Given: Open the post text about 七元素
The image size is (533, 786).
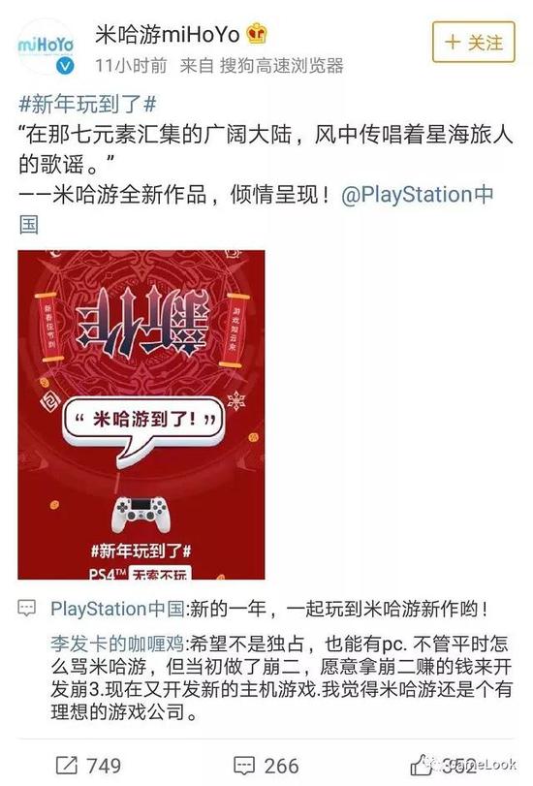Looking at the screenshot, I should click(x=266, y=149).
